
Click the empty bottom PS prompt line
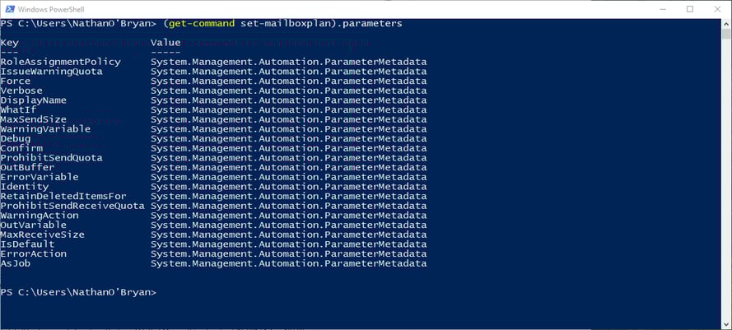78,292
